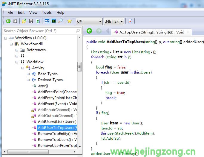Expand the Base Types node
This screenshot has height=157, width=204.
(x=28, y=74)
